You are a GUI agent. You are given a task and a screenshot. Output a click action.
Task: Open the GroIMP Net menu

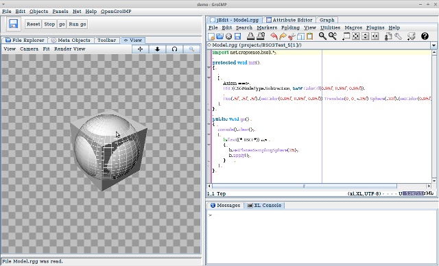[x=77, y=12]
